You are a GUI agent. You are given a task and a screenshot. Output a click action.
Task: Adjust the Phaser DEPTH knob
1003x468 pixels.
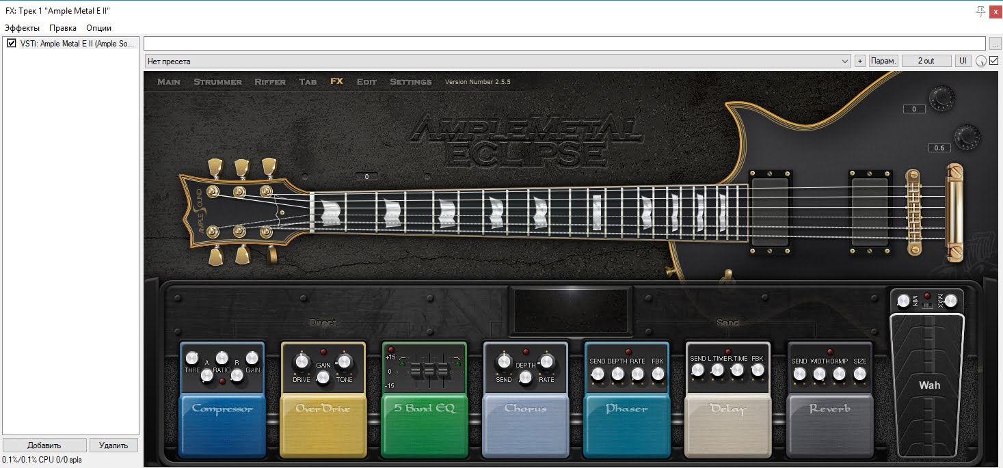(x=618, y=374)
